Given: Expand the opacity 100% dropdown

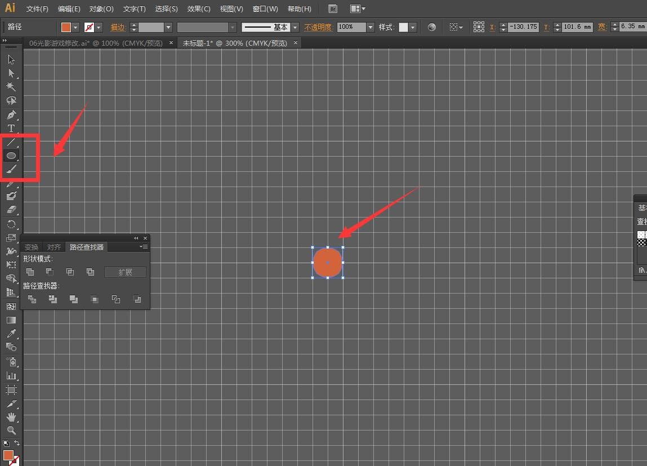Looking at the screenshot, I should point(371,27).
